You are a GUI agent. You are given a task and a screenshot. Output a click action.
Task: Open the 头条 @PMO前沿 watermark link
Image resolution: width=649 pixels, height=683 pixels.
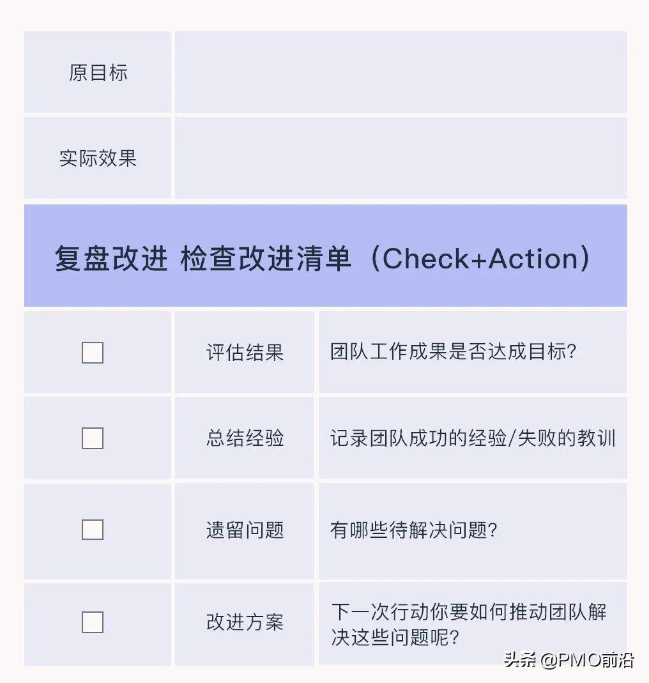tap(569, 660)
